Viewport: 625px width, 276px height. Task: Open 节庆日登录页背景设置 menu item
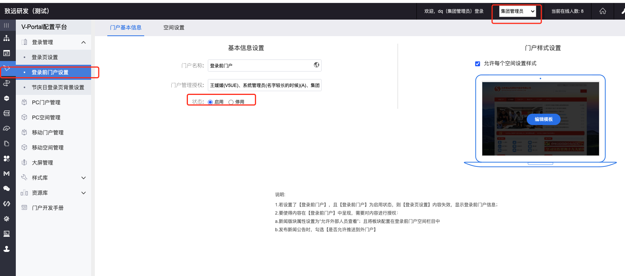tap(53, 87)
